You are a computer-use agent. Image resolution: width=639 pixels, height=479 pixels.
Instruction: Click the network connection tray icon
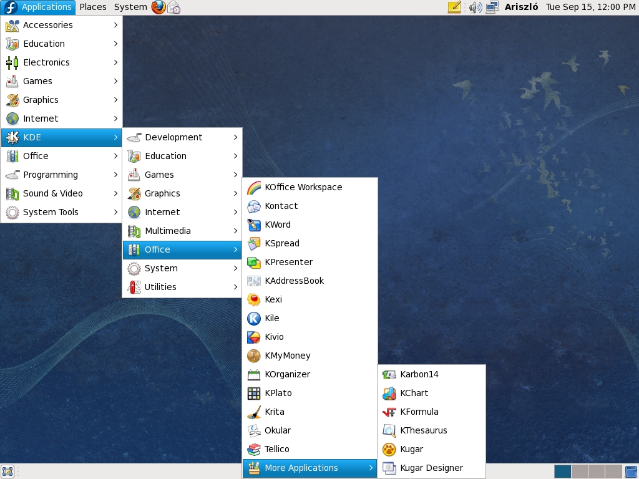pos(492,7)
